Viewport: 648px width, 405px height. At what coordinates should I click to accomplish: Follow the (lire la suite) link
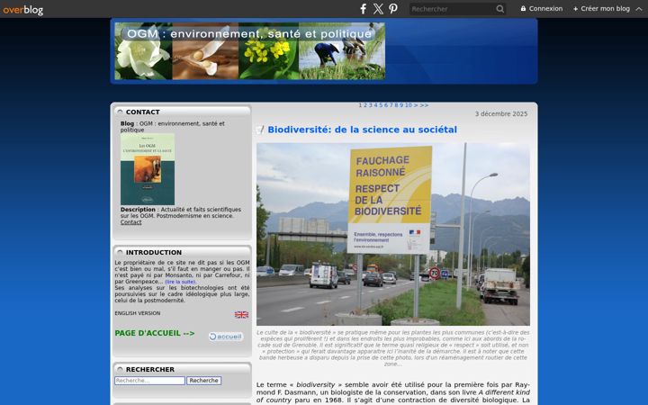coord(181,282)
